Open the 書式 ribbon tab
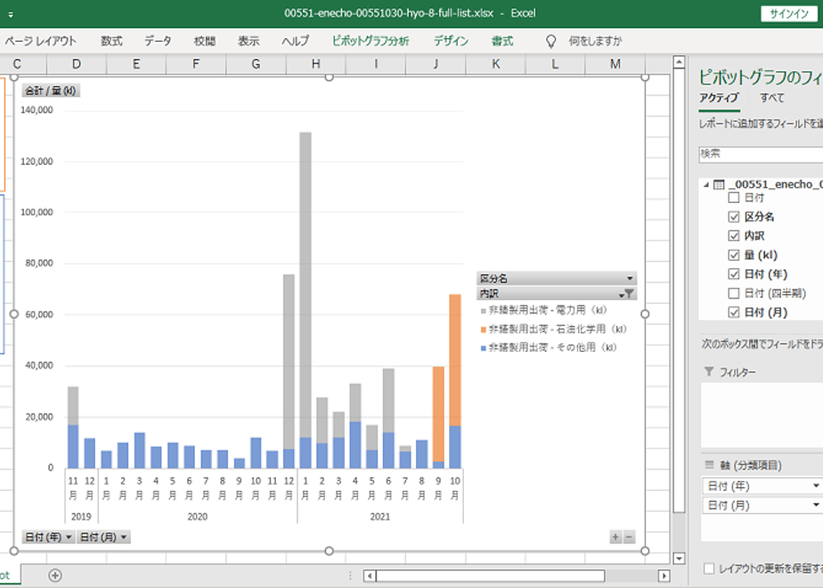 (501, 41)
